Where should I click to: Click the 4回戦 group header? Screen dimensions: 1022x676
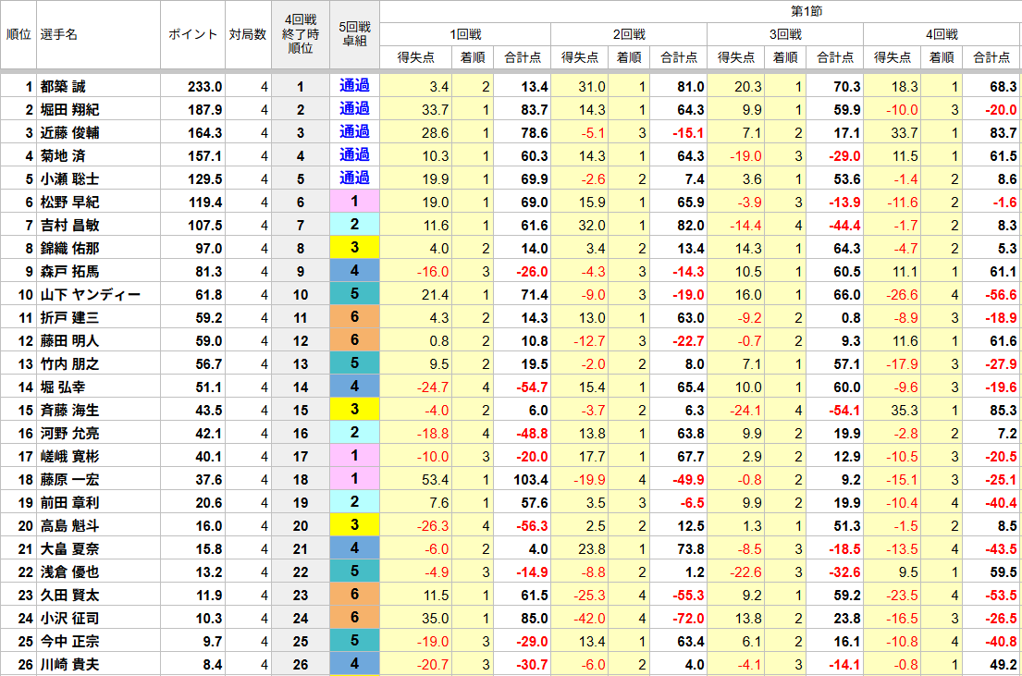point(942,34)
